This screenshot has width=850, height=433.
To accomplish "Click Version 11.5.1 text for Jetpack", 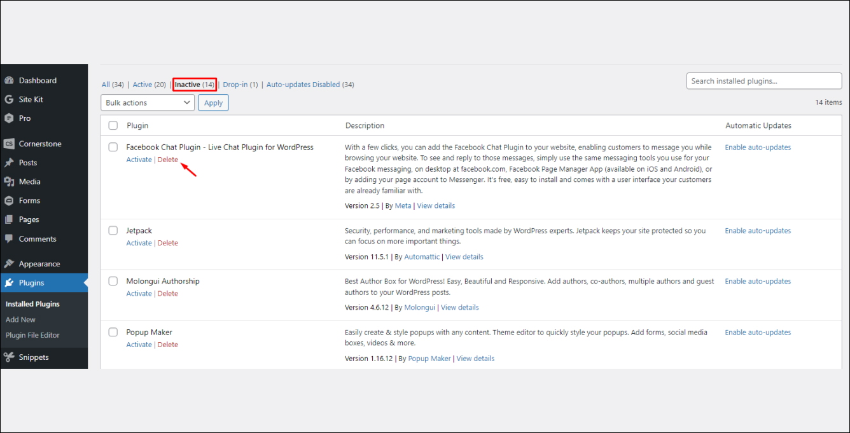I will 367,257.
